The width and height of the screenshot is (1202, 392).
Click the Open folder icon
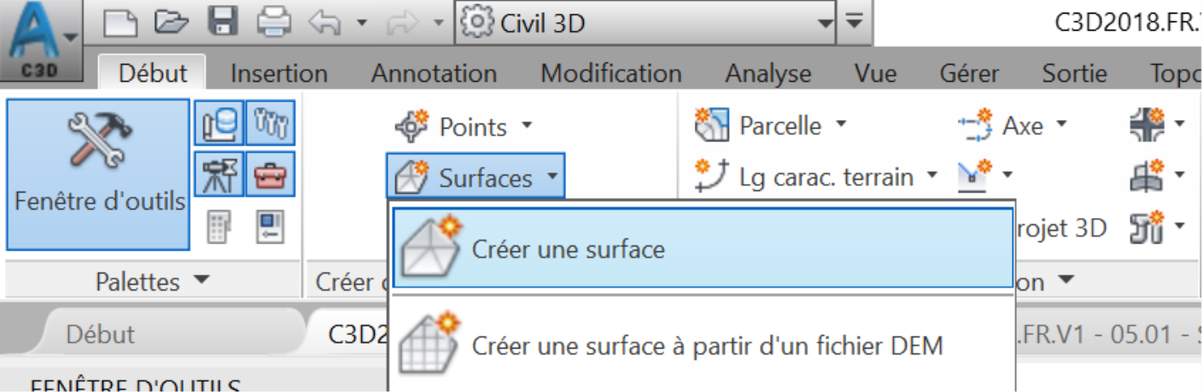pyautogui.click(x=172, y=23)
